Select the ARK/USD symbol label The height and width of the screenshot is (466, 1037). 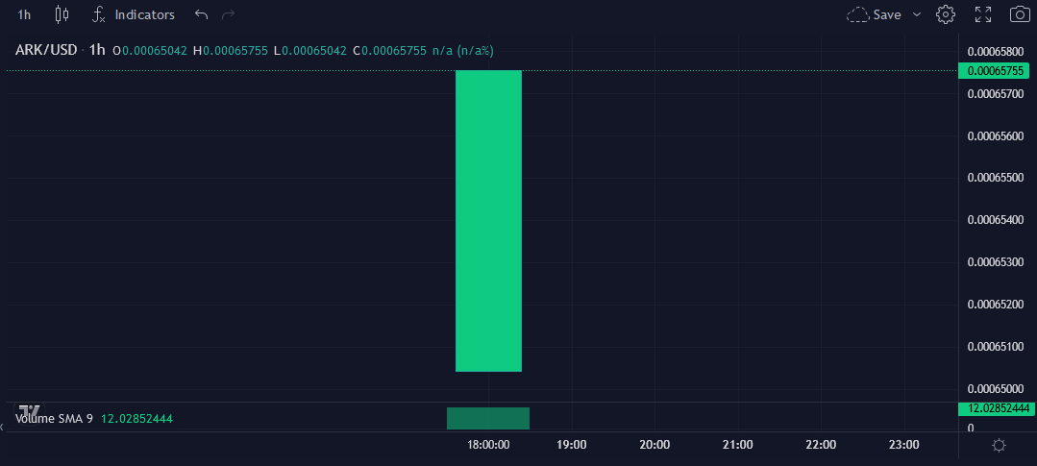click(x=46, y=50)
